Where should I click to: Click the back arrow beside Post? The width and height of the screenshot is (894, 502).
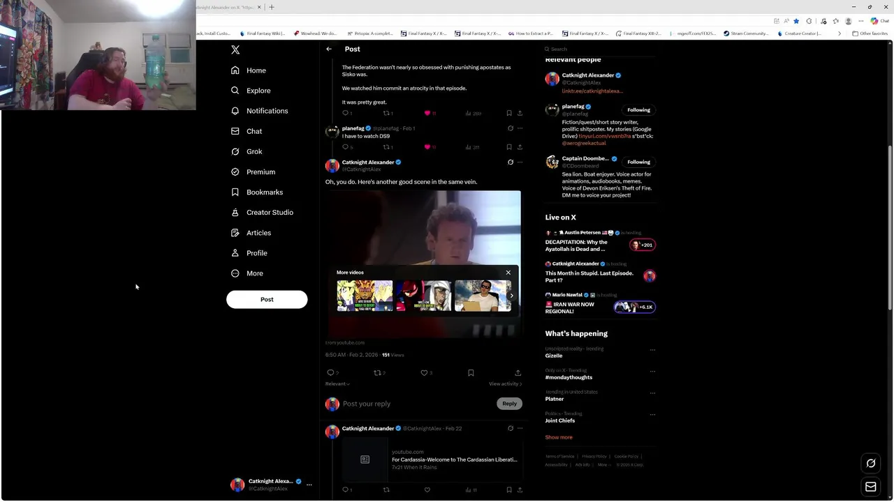click(x=329, y=49)
